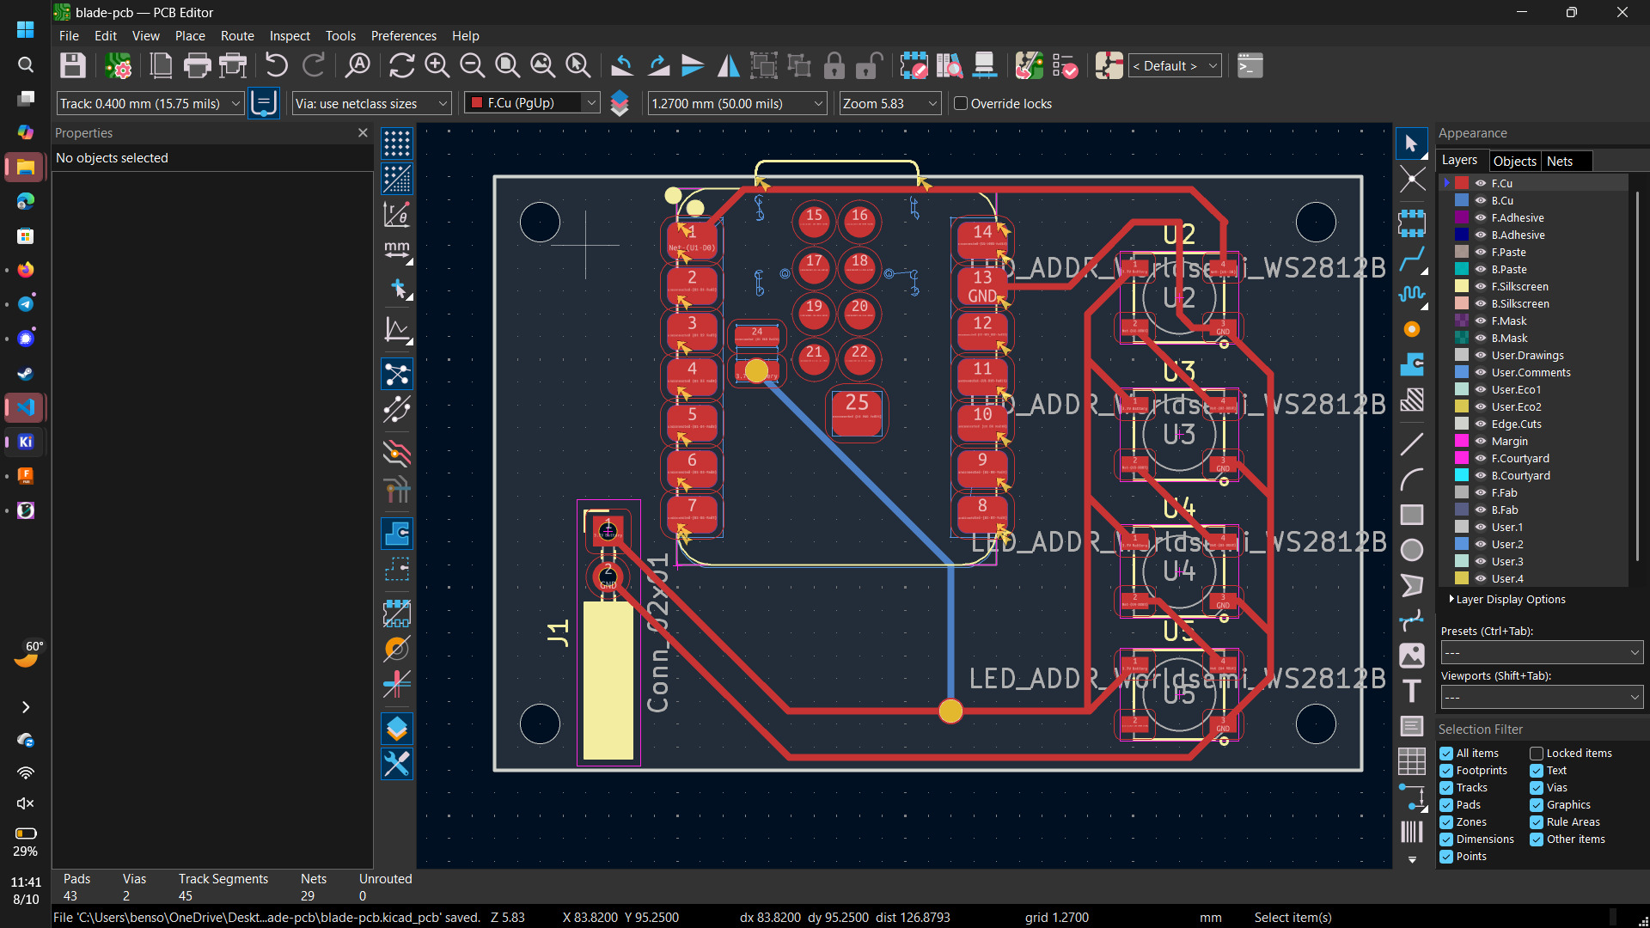Open the Presets combo box

click(x=1542, y=653)
